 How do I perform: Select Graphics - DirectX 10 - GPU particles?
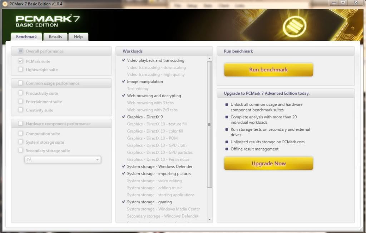[x=160, y=152]
